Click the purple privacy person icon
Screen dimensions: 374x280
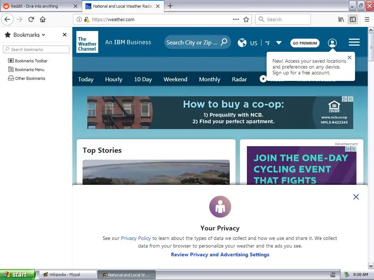point(220,207)
